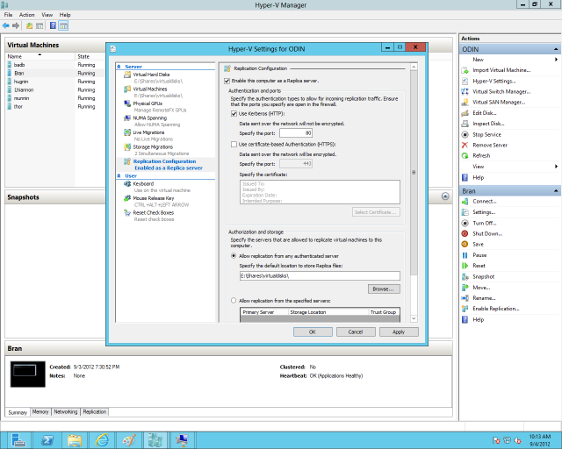The height and width of the screenshot is (449, 562).
Task: Collapse the Bran actions group
Action: pyautogui.click(x=556, y=191)
